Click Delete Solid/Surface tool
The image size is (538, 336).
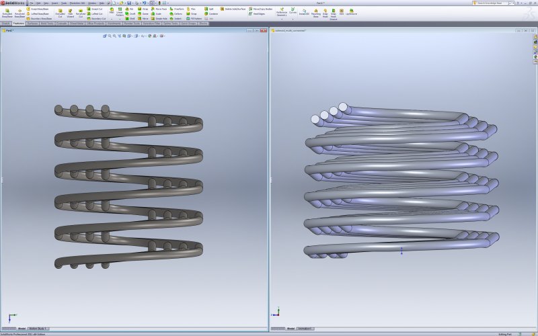point(233,9)
